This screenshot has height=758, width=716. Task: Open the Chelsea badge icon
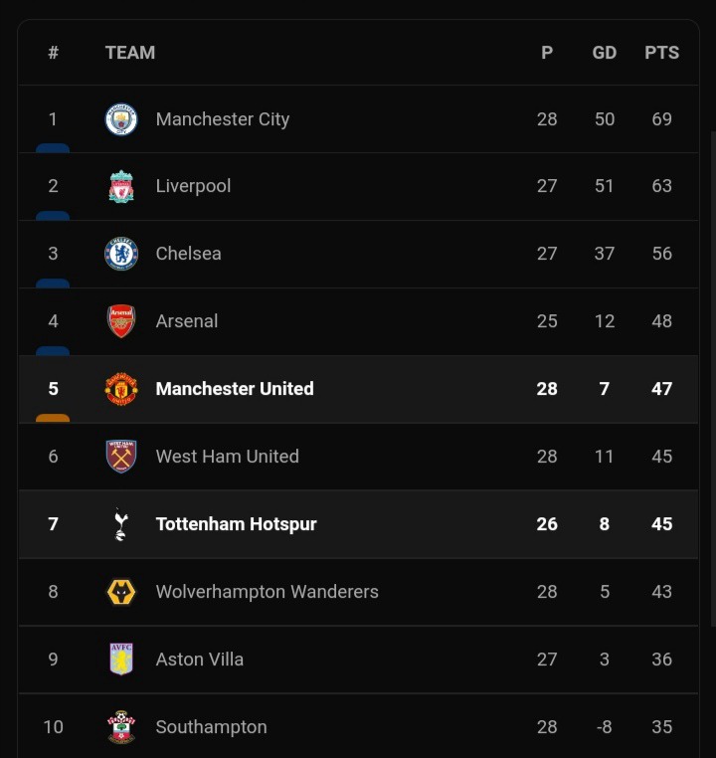click(x=121, y=254)
